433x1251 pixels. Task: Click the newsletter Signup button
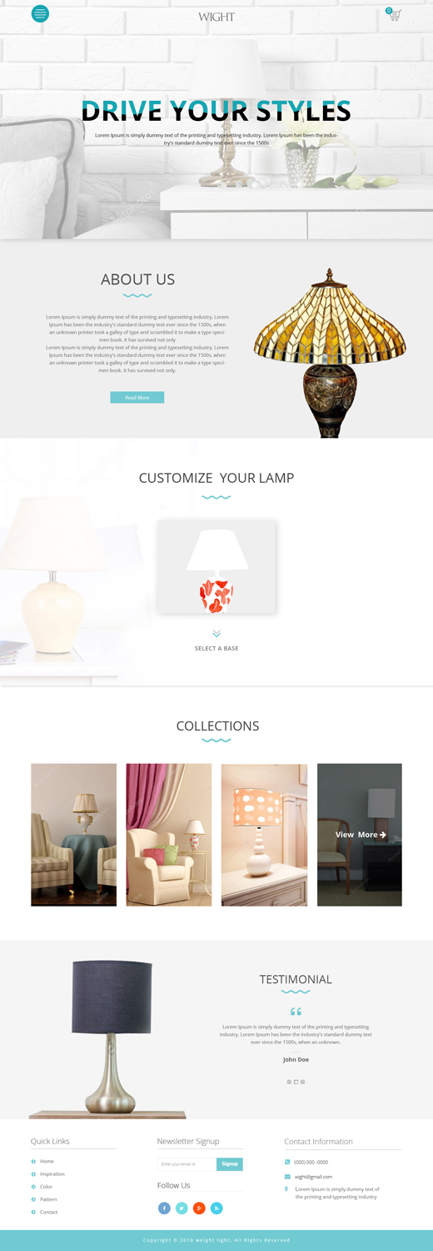pos(230,1163)
